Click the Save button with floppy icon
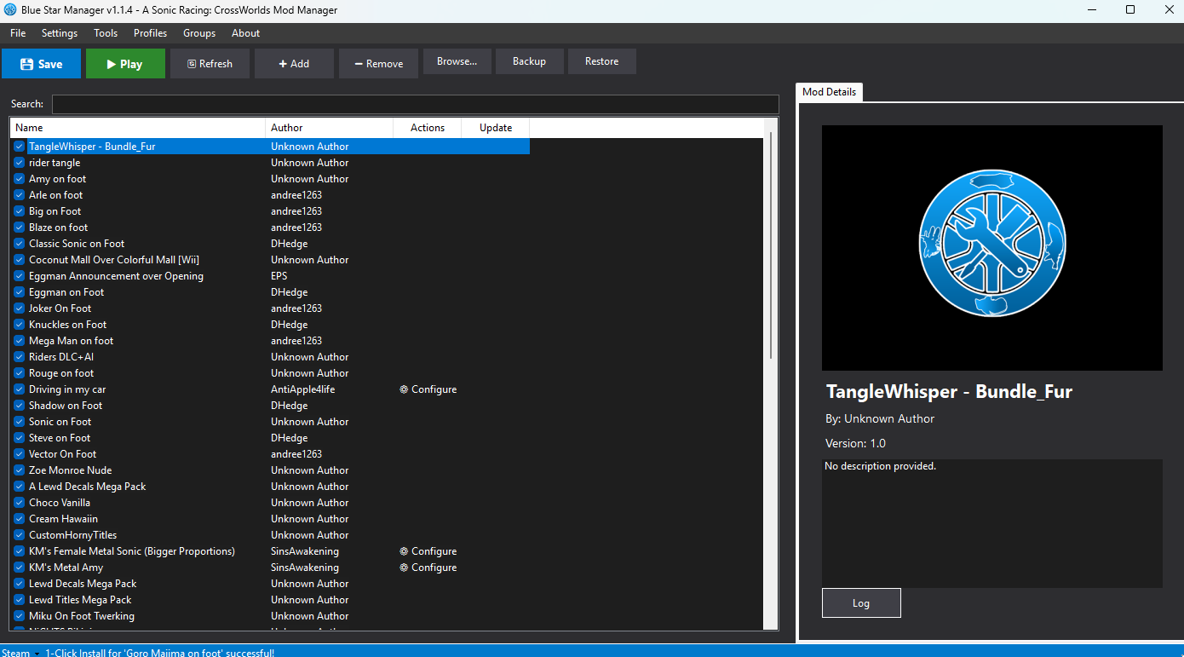The width and height of the screenshot is (1184, 657). click(x=41, y=64)
